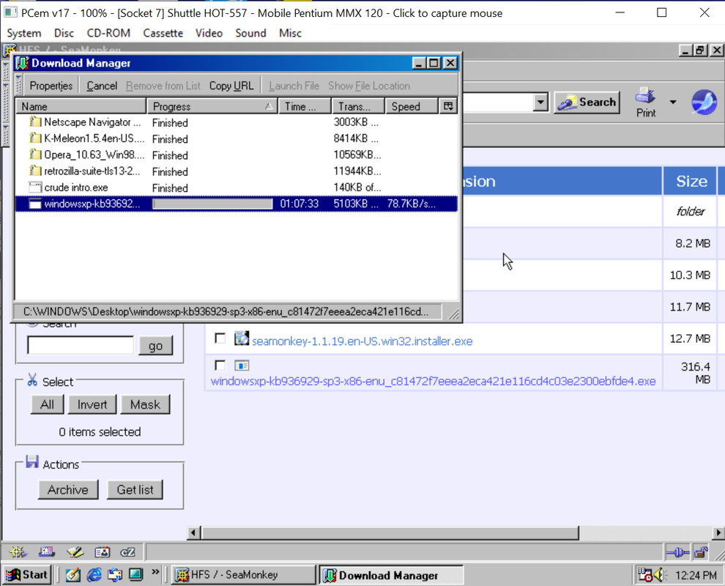The height and width of the screenshot is (586, 725).
Task: Tick the seamonkey-1.1.19 installer checkbox
Action: [220, 339]
